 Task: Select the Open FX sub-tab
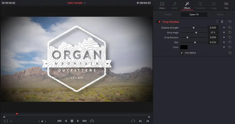point(194,14)
